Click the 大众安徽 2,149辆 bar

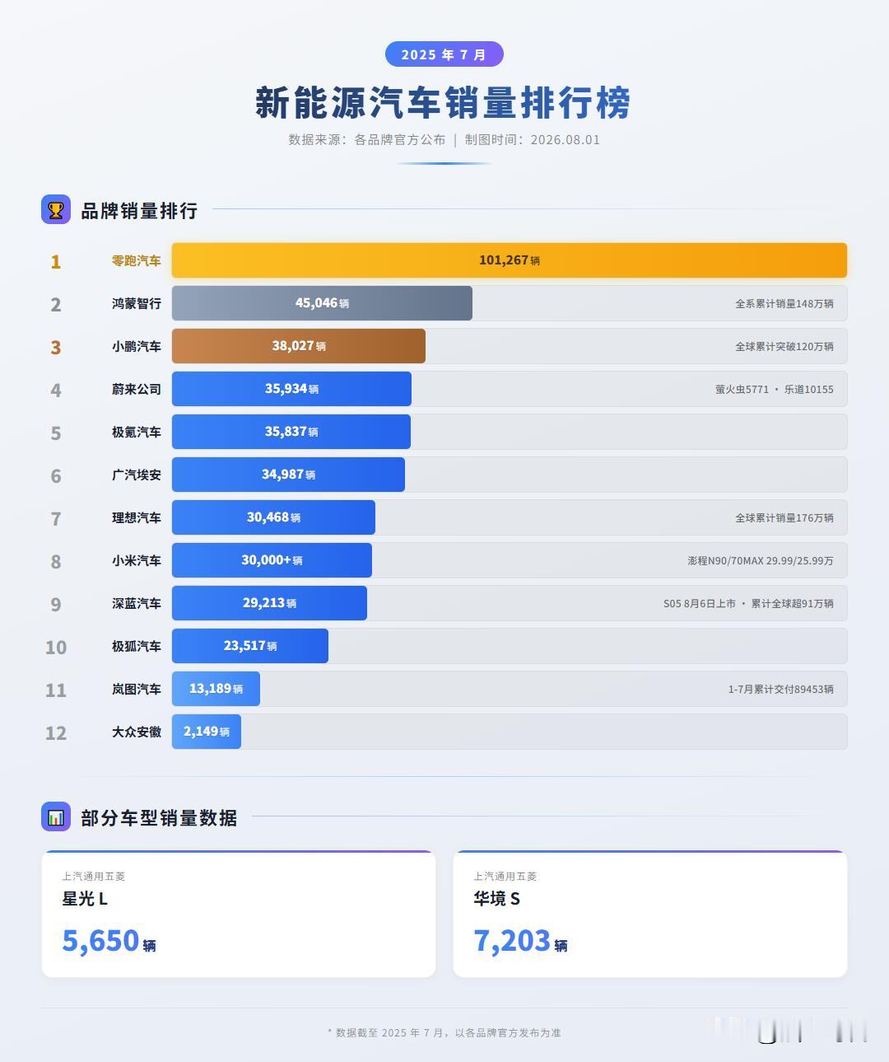tap(207, 732)
